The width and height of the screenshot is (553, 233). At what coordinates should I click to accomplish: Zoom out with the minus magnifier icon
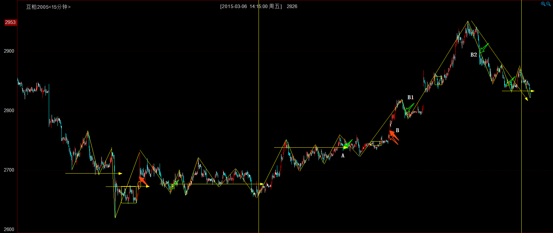(548, 4)
